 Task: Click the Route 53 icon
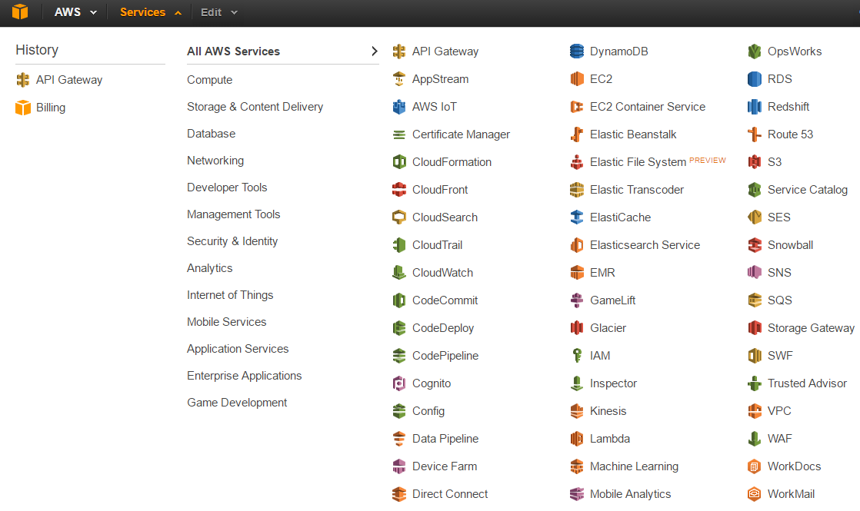click(x=755, y=134)
